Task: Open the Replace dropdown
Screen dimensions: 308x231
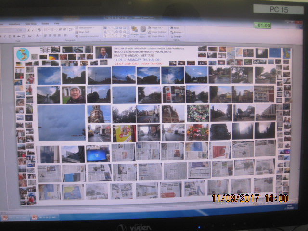Action: pyautogui.click(x=177, y=32)
